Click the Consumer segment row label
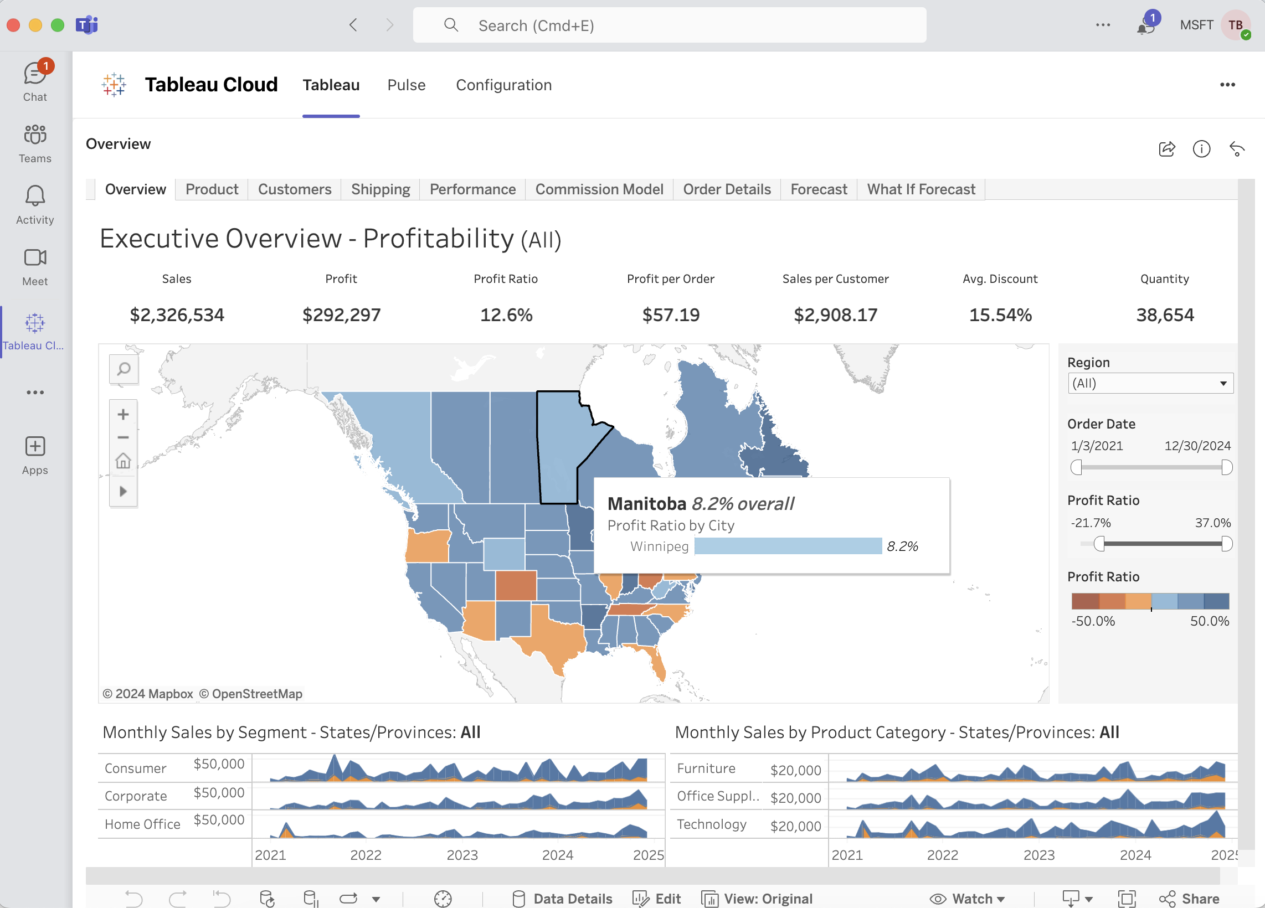This screenshot has width=1265, height=908. 136,768
